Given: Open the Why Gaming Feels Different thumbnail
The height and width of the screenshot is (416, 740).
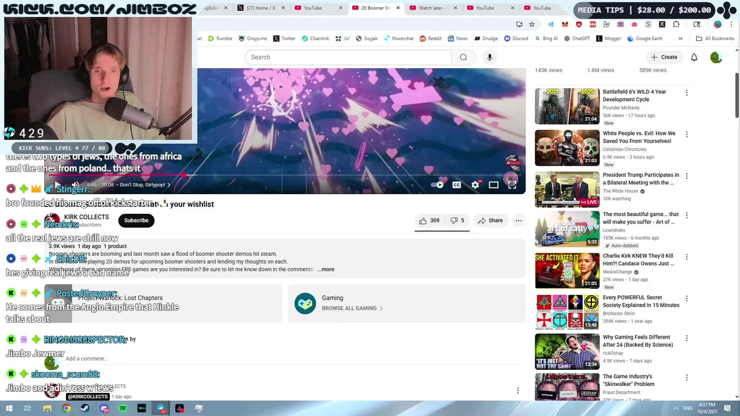Looking at the screenshot, I should pyautogui.click(x=567, y=351).
